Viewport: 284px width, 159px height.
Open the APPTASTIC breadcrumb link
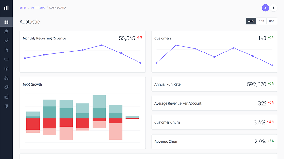(x=38, y=8)
